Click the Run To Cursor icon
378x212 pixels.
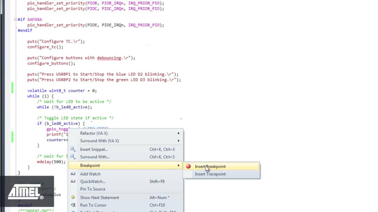coord(73,205)
